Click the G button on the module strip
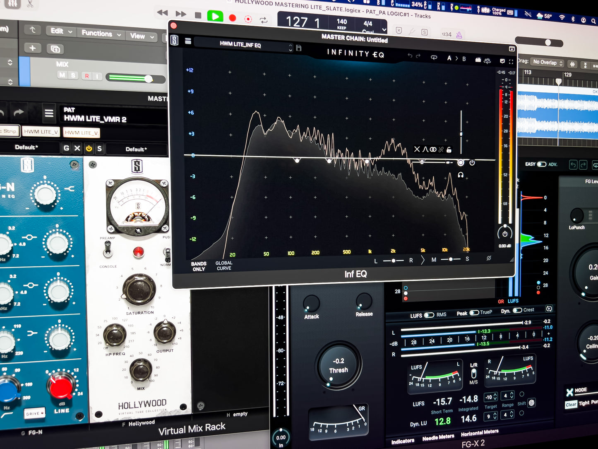The height and width of the screenshot is (449, 598). pos(66,148)
